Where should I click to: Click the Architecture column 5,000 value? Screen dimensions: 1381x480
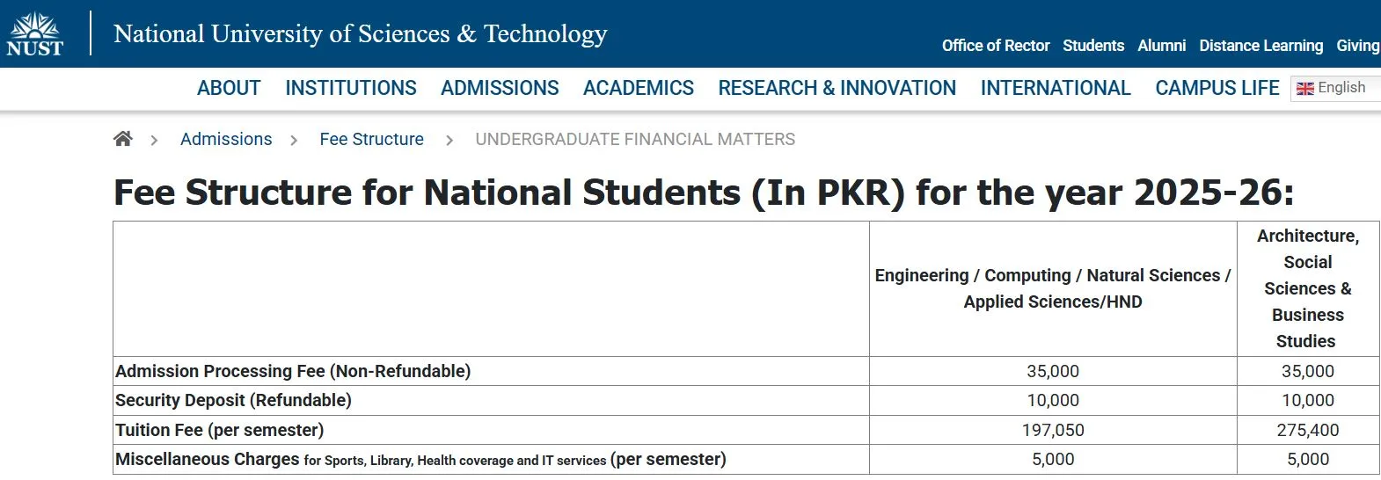[1308, 459]
